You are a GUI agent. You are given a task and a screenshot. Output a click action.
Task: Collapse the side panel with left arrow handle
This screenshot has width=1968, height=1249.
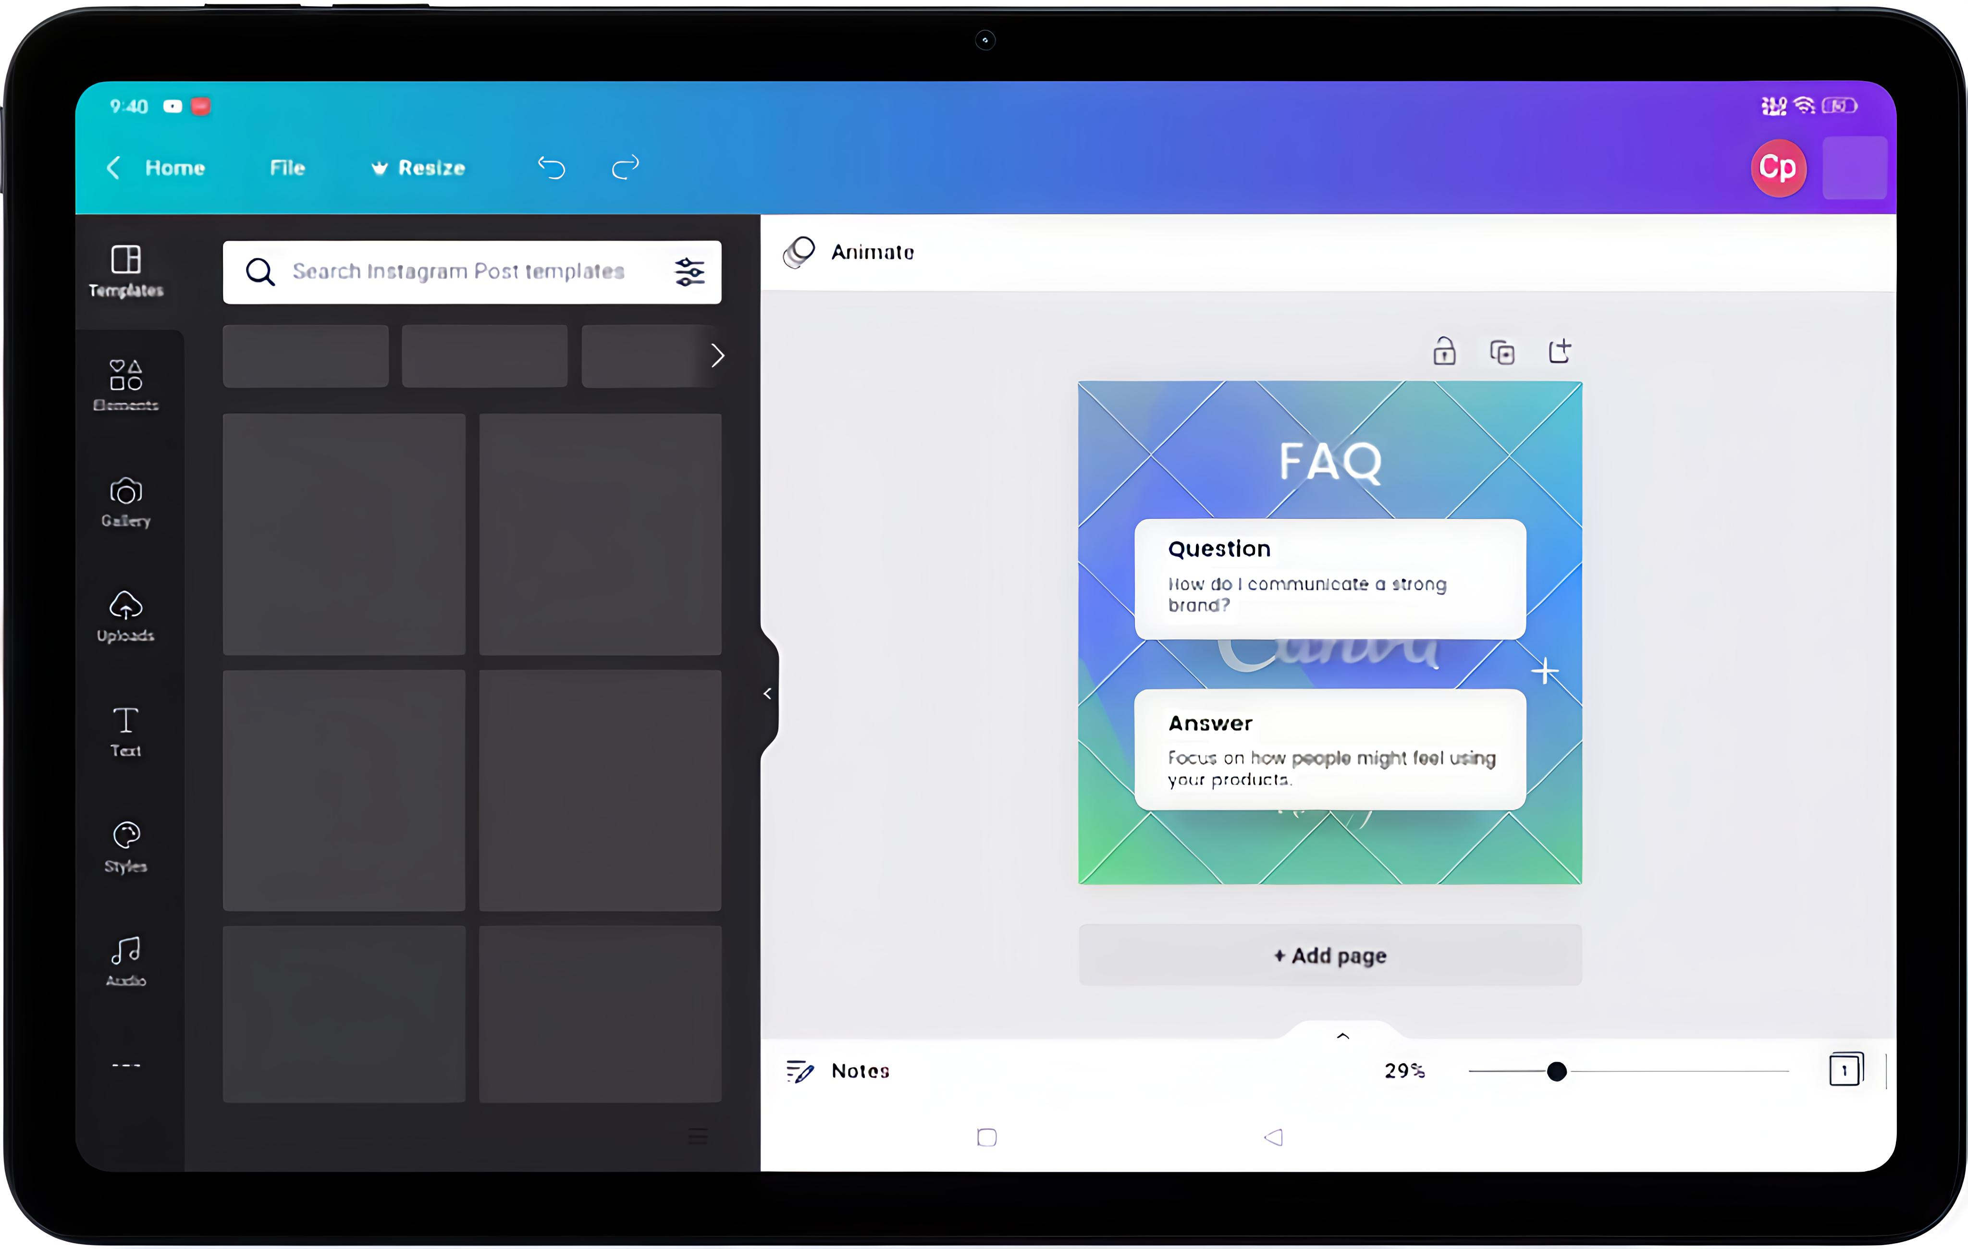pyautogui.click(x=767, y=694)
